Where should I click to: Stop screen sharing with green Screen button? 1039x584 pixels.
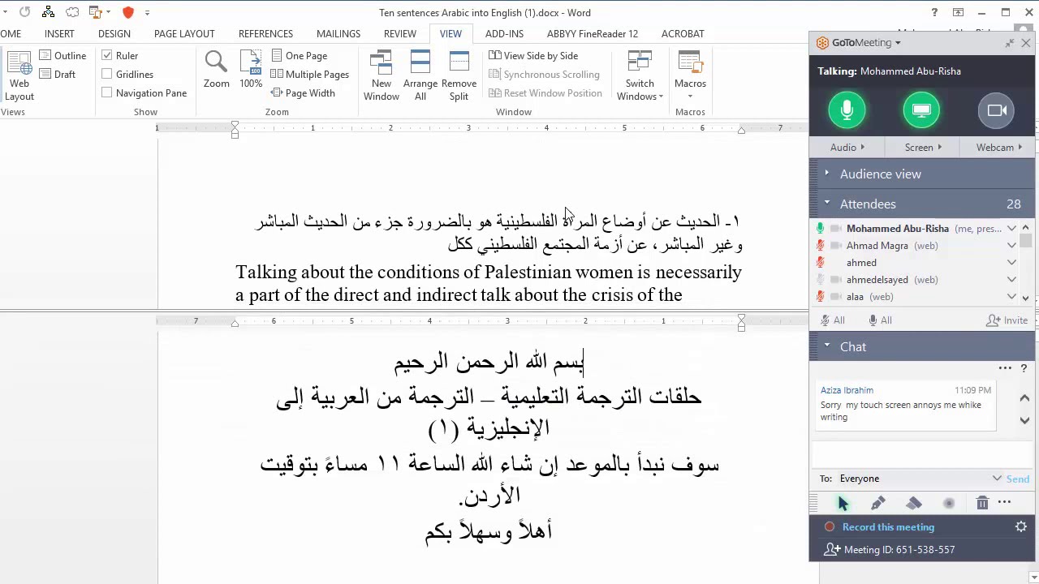921,110
